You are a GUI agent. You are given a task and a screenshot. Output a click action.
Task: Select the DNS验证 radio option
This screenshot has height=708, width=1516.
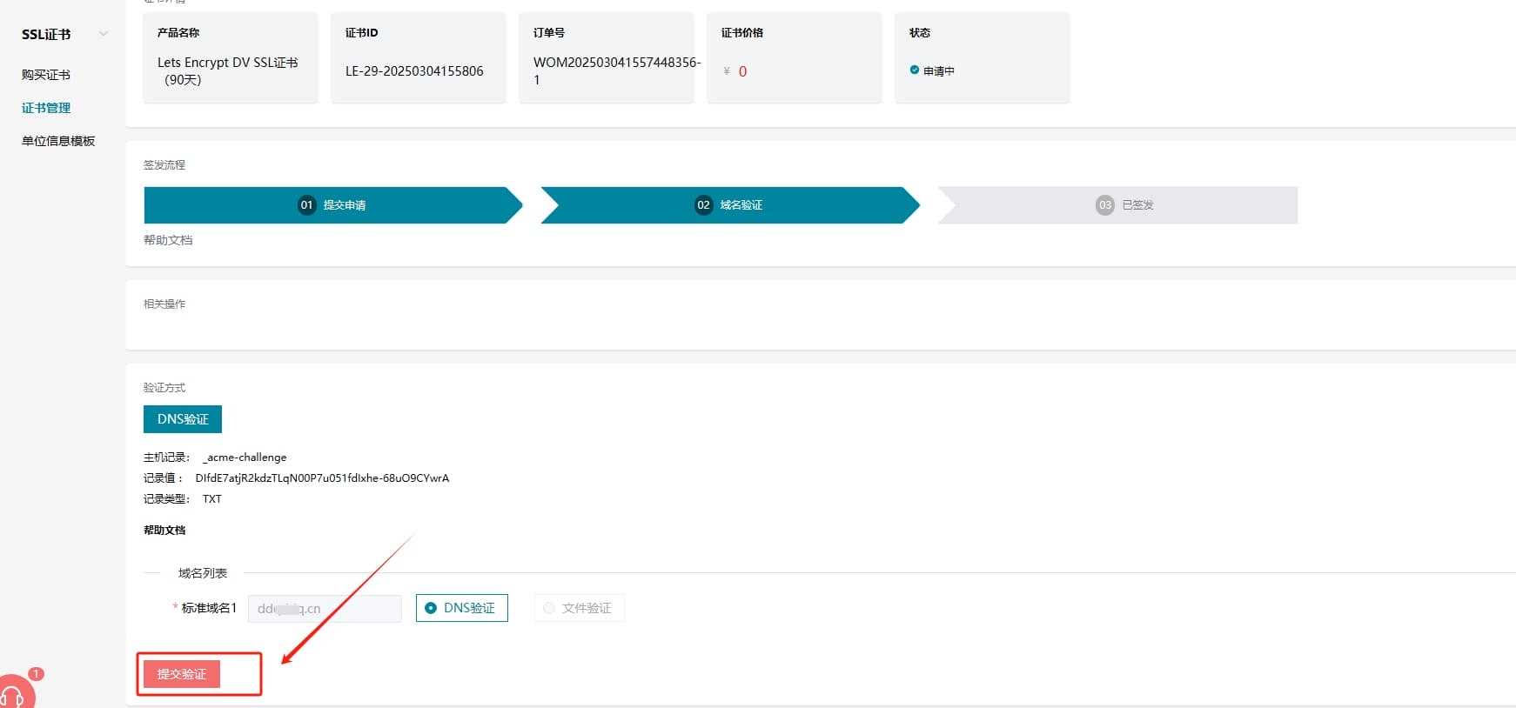[431, 608]
